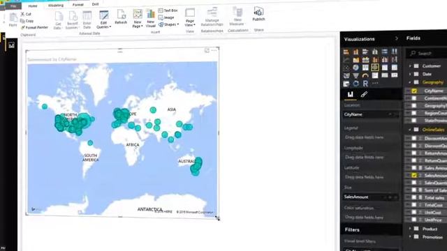
Task: Open the File menu tab
Action: (13, 6)
